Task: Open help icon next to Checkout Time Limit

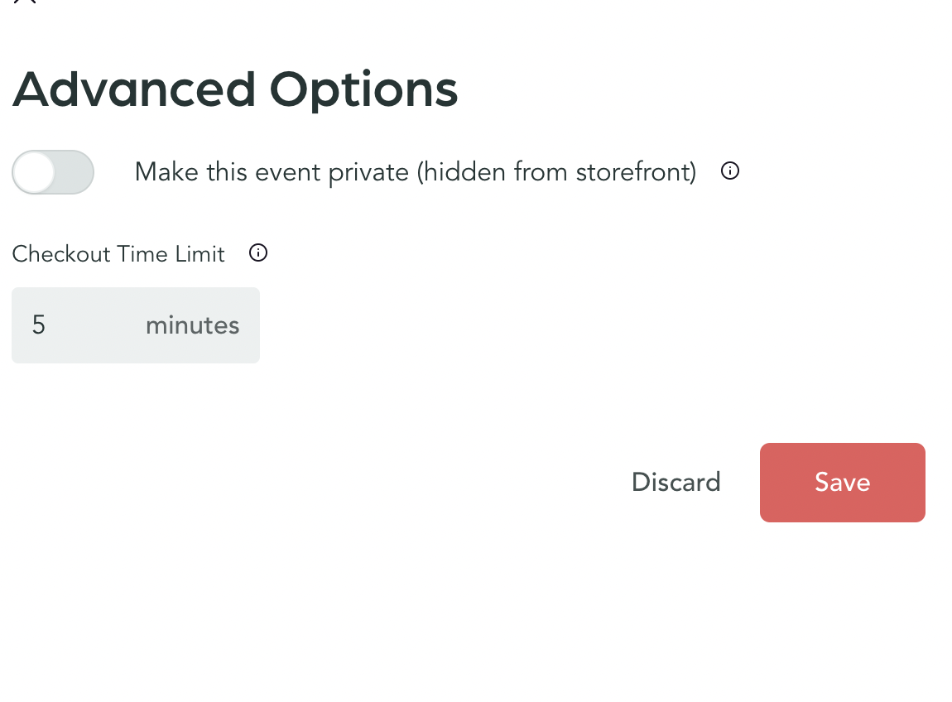Action: click(x=258, y=253)
